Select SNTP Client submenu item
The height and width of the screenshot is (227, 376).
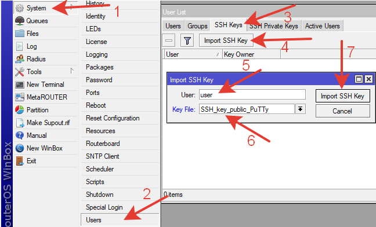coord(120,156)
